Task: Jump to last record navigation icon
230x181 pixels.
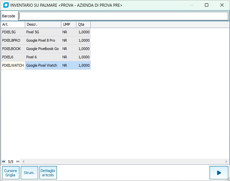Action: click(18, 162)
